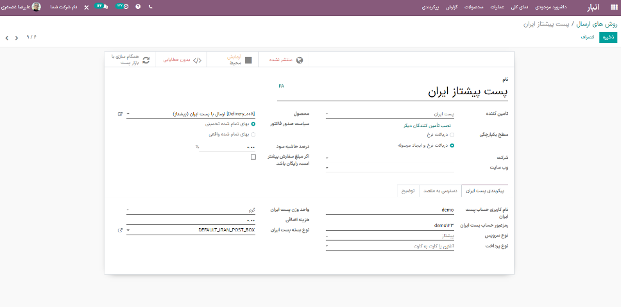The width and height of the screenshot is (621, 307).
Task: Select بهای تمام شده تخمینی radio
Action: tap(253, 124)
